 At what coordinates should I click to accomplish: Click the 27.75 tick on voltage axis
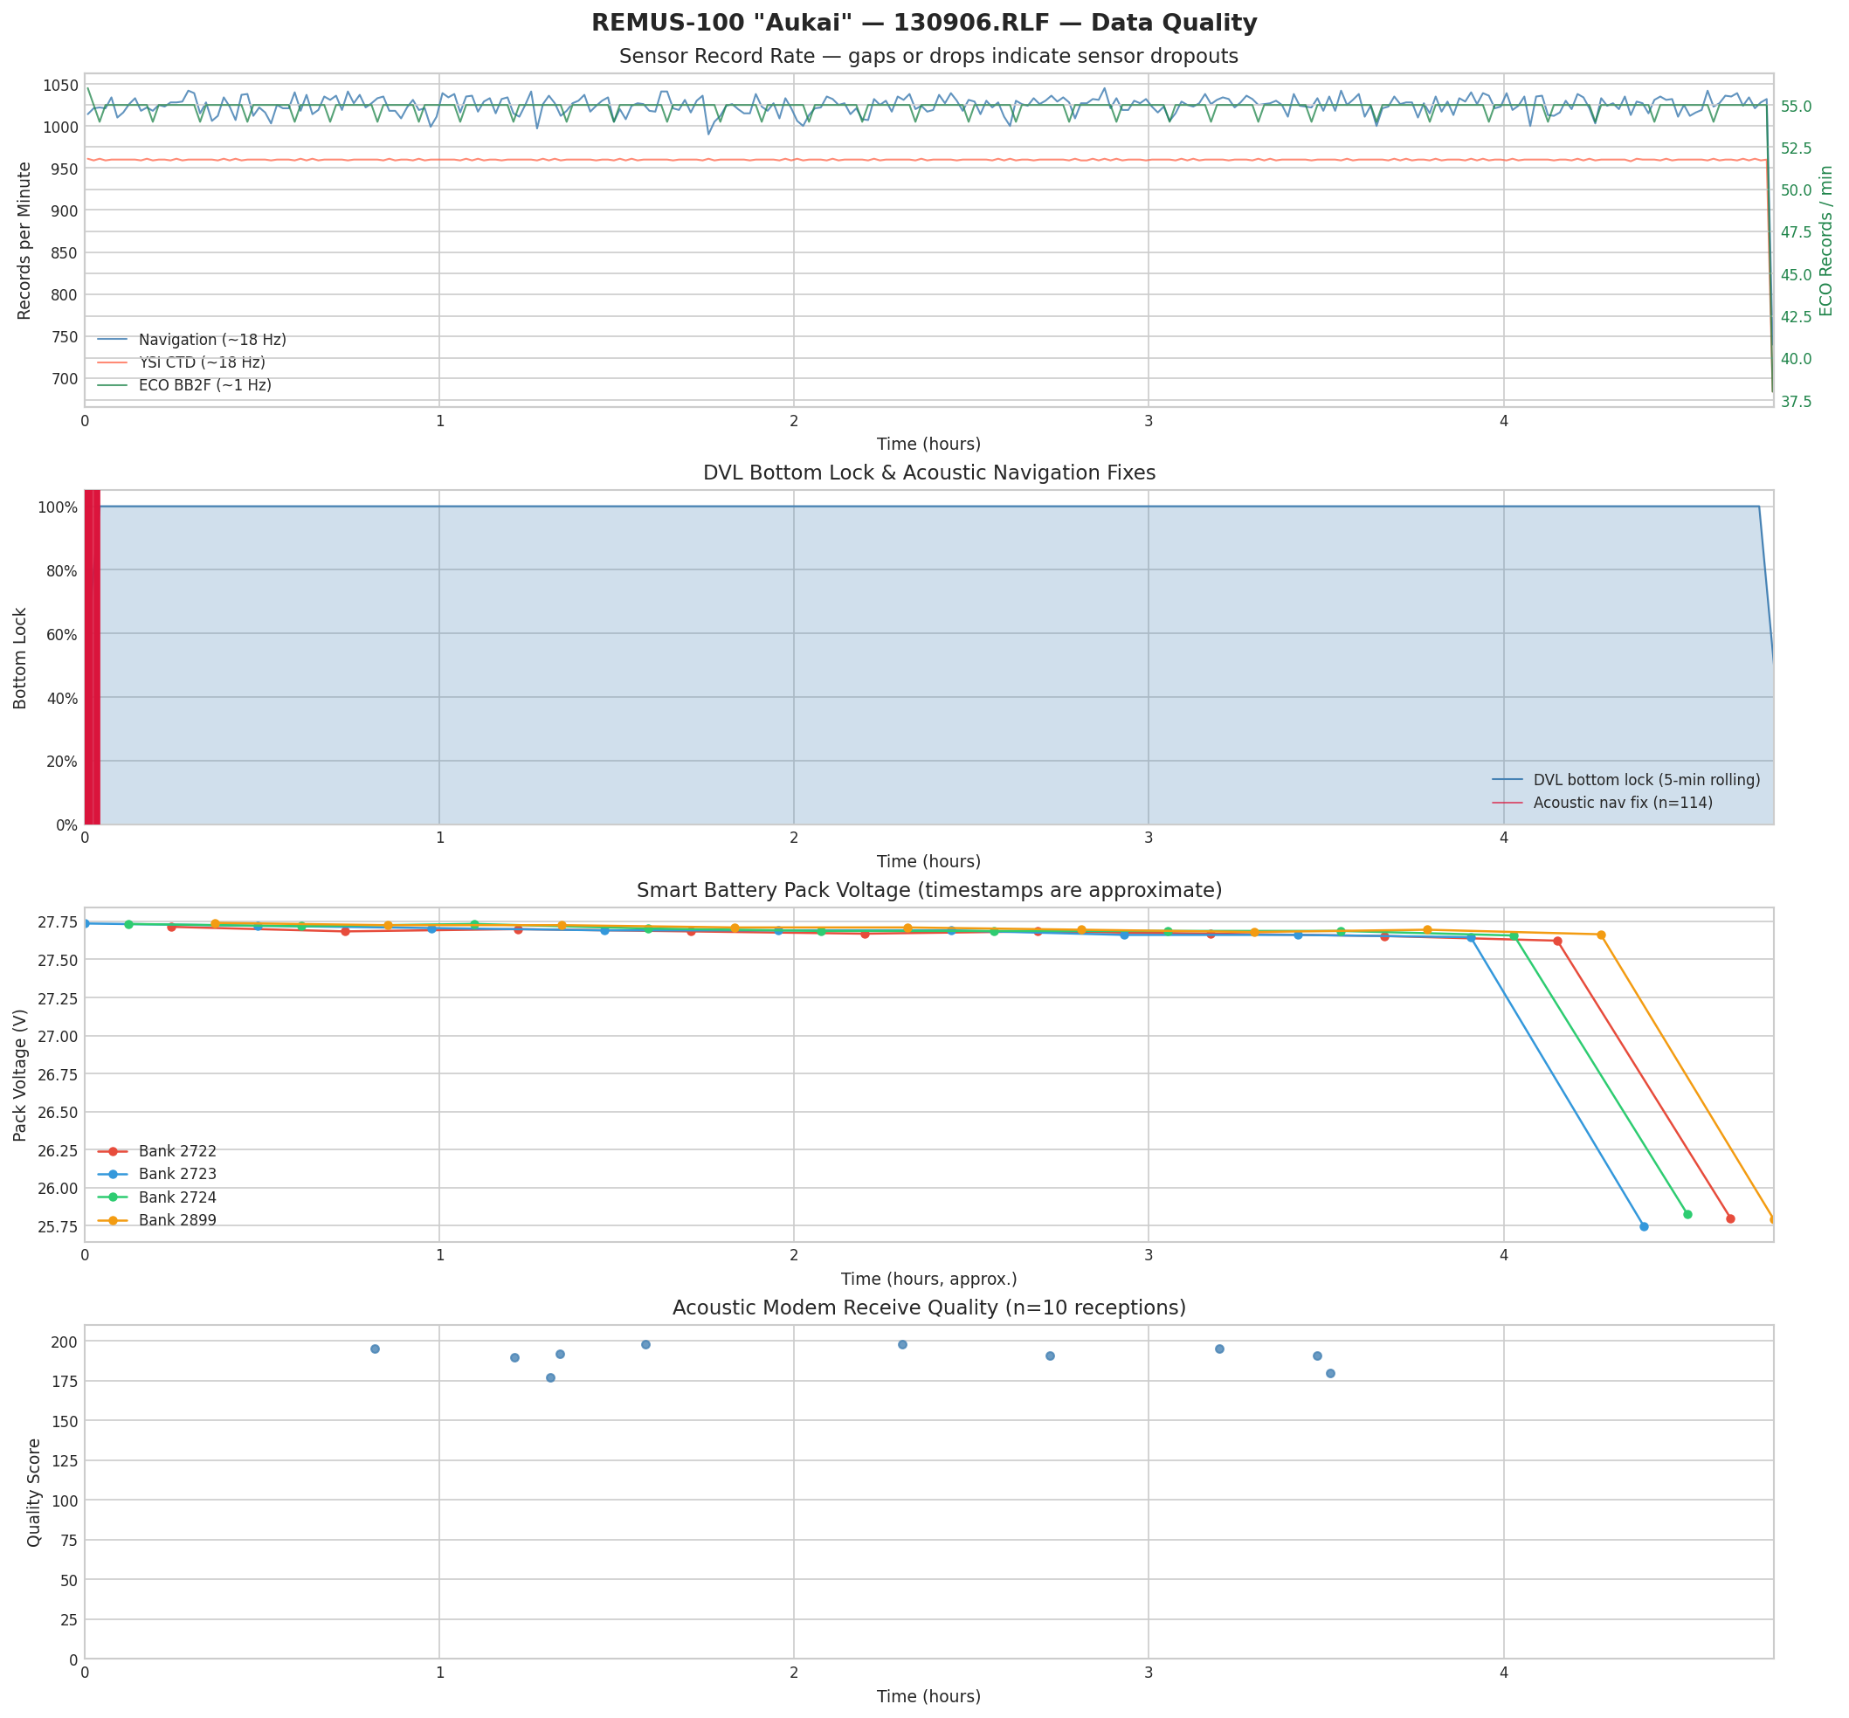pos(59,922)
